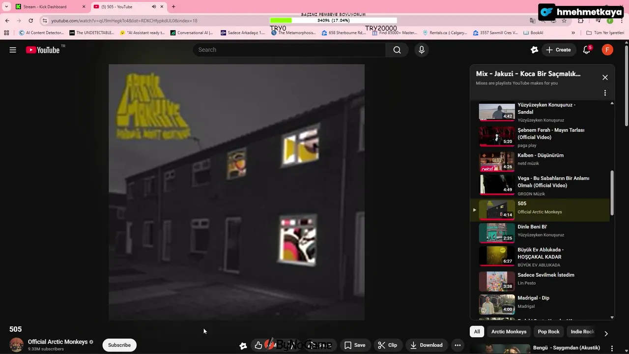Open the browser extensions puzzle icon
Viewport: 629px width, 354px height.
581,21
